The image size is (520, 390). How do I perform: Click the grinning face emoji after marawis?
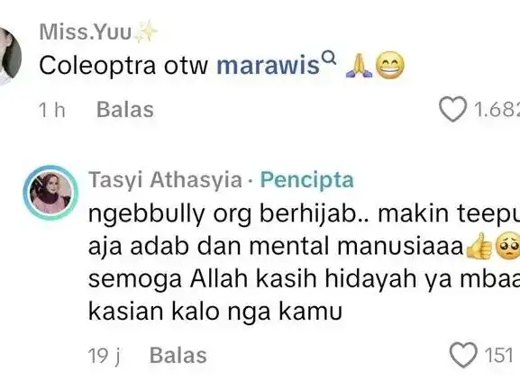point(390,66)
